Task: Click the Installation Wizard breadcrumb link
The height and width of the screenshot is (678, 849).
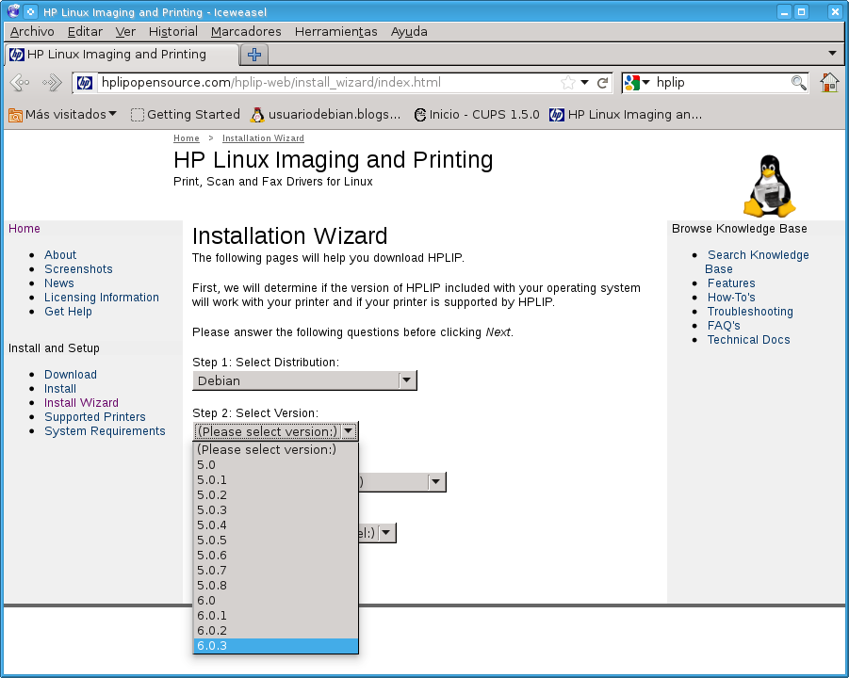Action: coord(263,138)
